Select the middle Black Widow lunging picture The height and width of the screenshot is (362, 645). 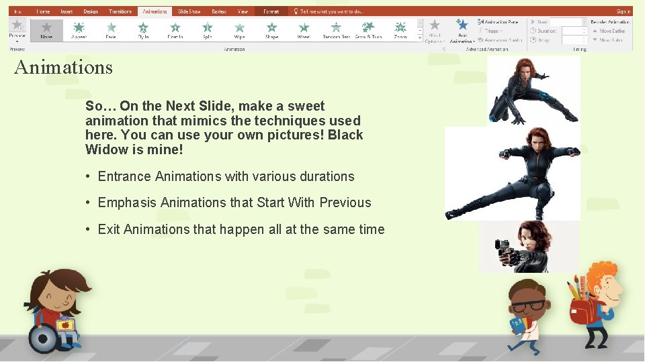coord(513,173)
